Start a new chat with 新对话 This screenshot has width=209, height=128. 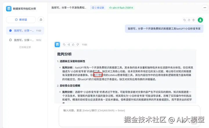coord(21,20)
